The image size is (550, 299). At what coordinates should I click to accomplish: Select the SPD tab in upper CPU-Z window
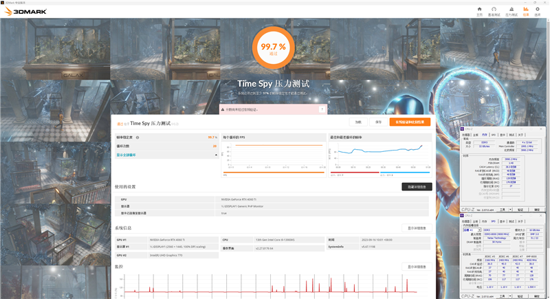pos(494,135)
